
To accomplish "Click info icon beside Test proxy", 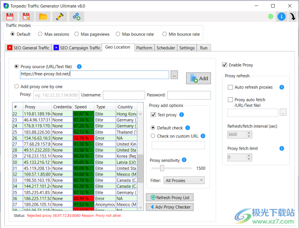I will 182,115.
